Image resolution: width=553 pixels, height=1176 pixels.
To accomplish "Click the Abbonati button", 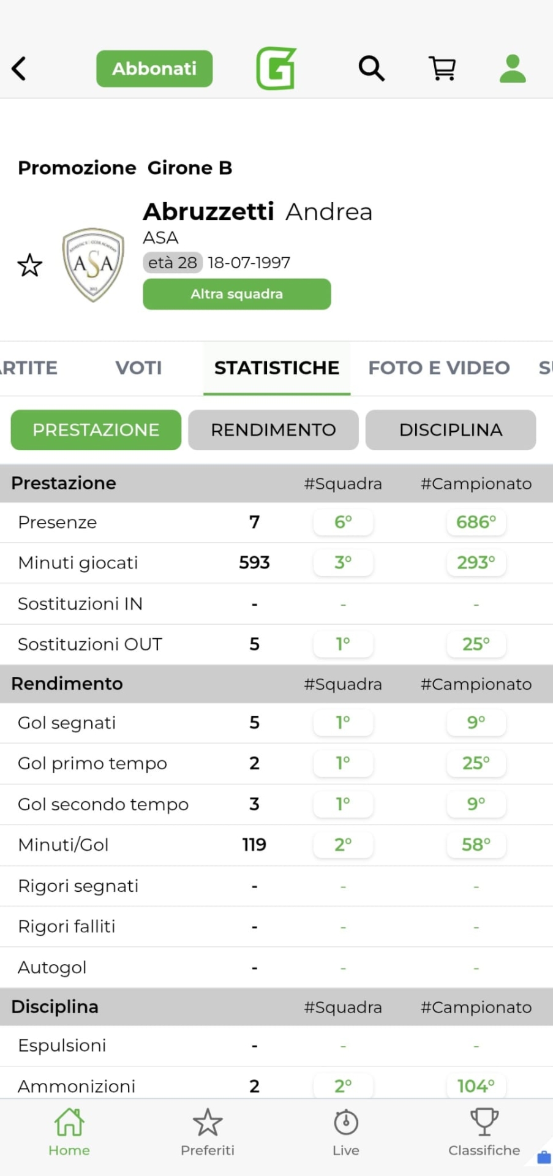I will pos(154,69).
